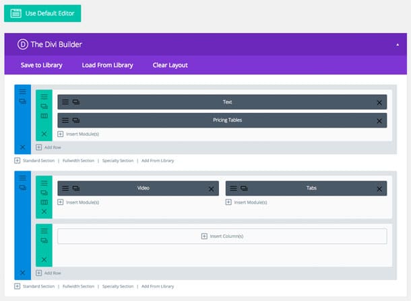The width and height of the screenshot is (411, 301).
Task: Click Insert Module(s) under Pricing Tables
Action: point(78,134)
